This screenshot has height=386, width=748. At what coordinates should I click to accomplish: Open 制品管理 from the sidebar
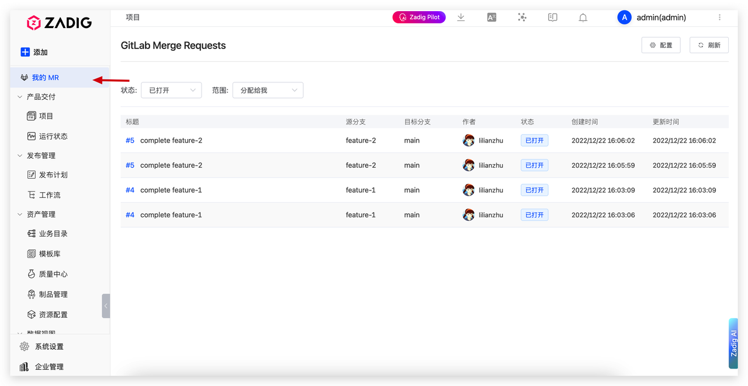coord(47,294)
